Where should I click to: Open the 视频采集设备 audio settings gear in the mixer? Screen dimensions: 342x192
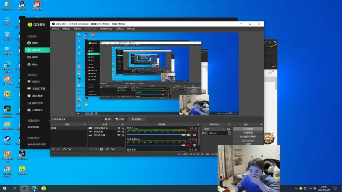click(195, 145)
